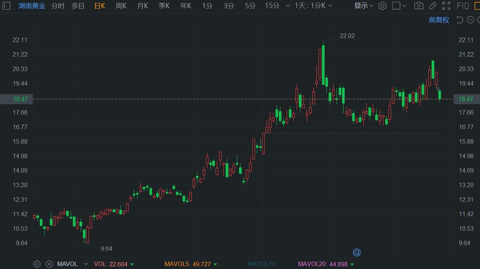The height and width of the screenshot is (269, 480).
Task: Enter fullscreen chart mode
Action: point(446,6)
